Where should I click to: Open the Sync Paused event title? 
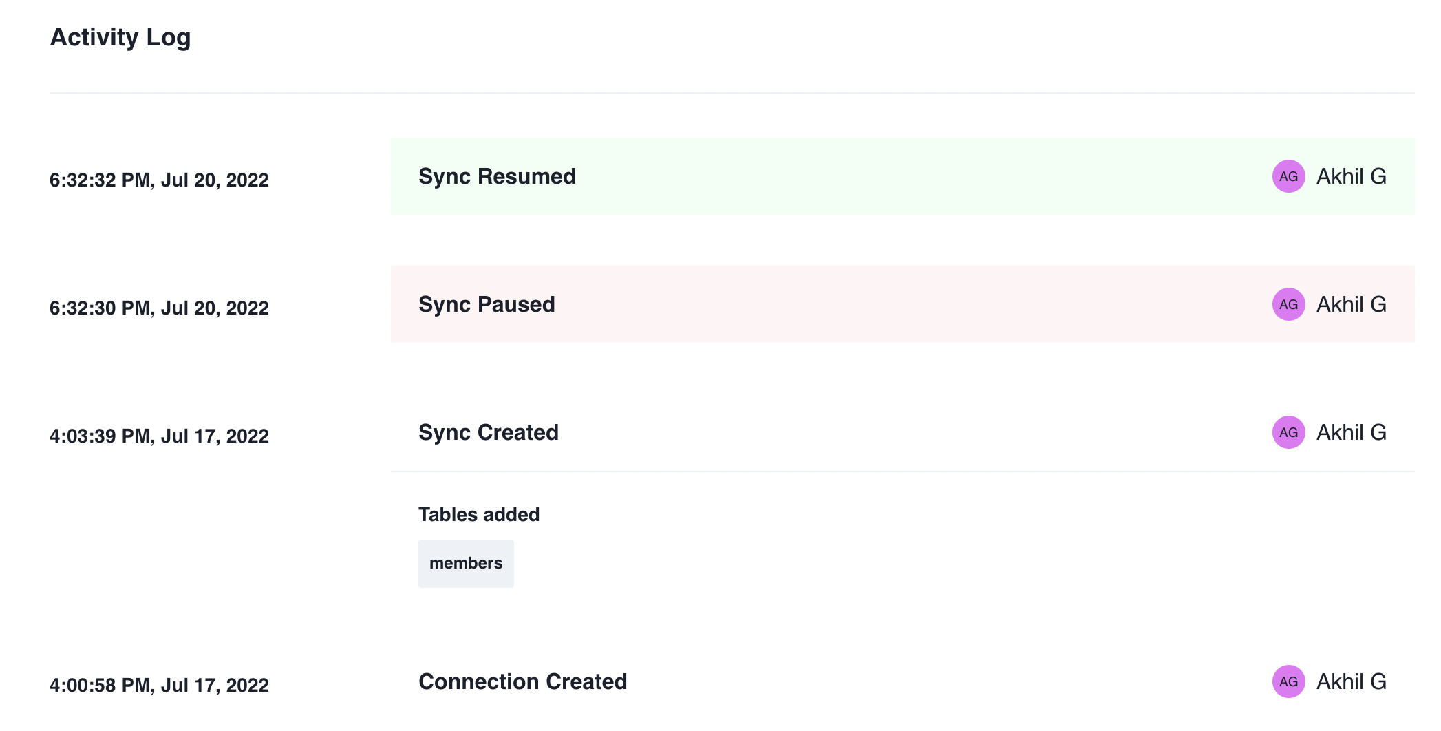pyautogui.click(x=487, y=304)
